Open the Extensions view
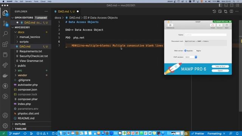The width and height of the screenshot is (242, 136). (x=5, y=44)
